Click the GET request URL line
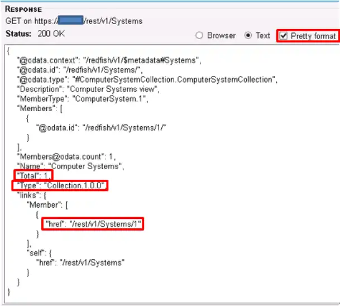Viewport: 340px width, 306px height. 74,21
